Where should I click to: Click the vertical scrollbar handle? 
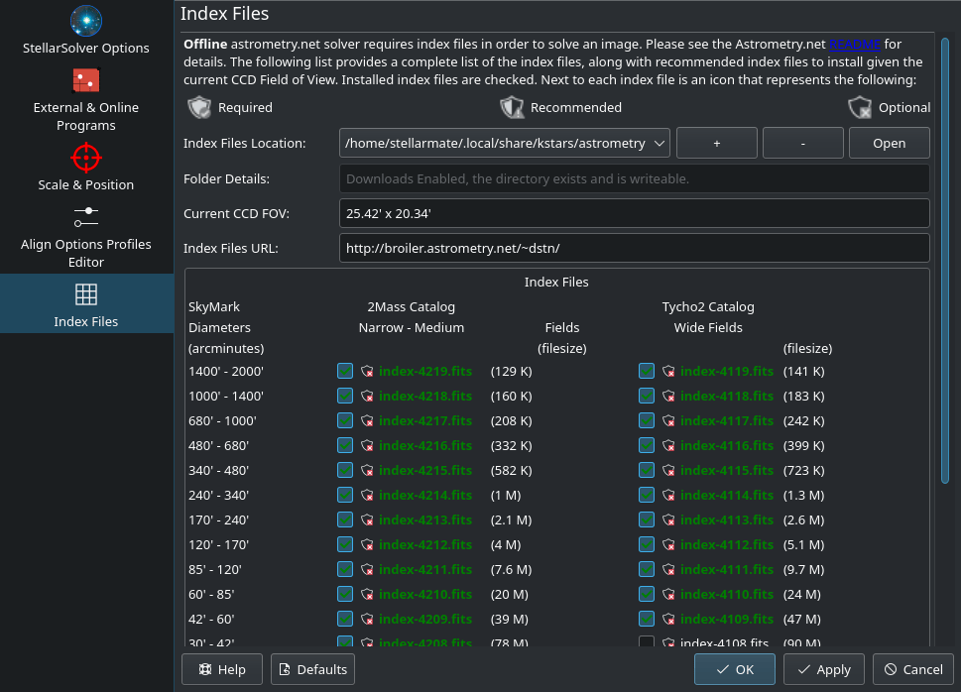944,261
